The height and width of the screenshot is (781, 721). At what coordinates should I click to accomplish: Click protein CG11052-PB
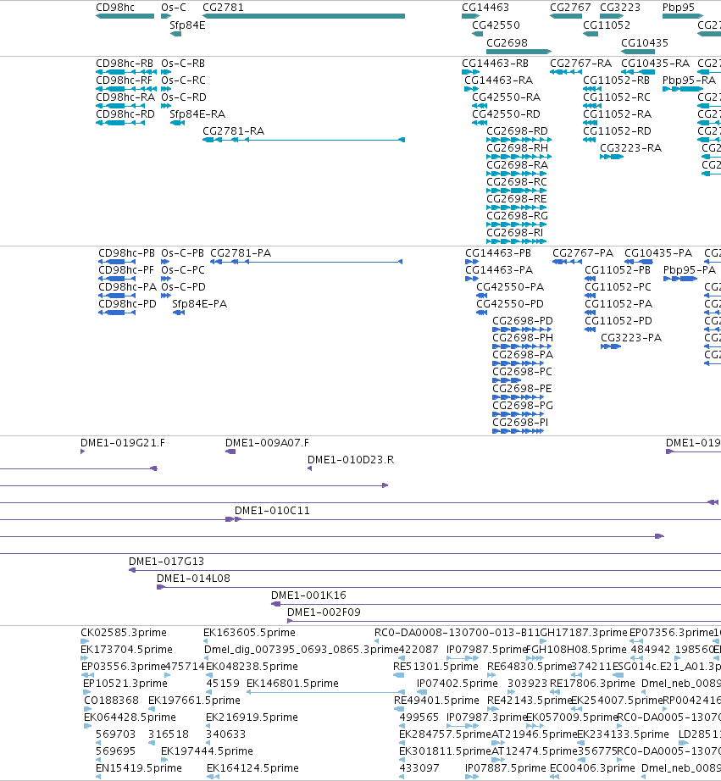(x=590, y=279)
